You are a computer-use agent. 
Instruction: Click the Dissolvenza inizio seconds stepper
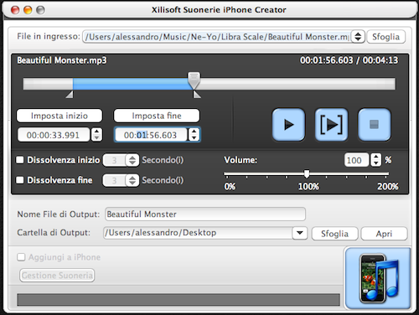pos(132,160)
